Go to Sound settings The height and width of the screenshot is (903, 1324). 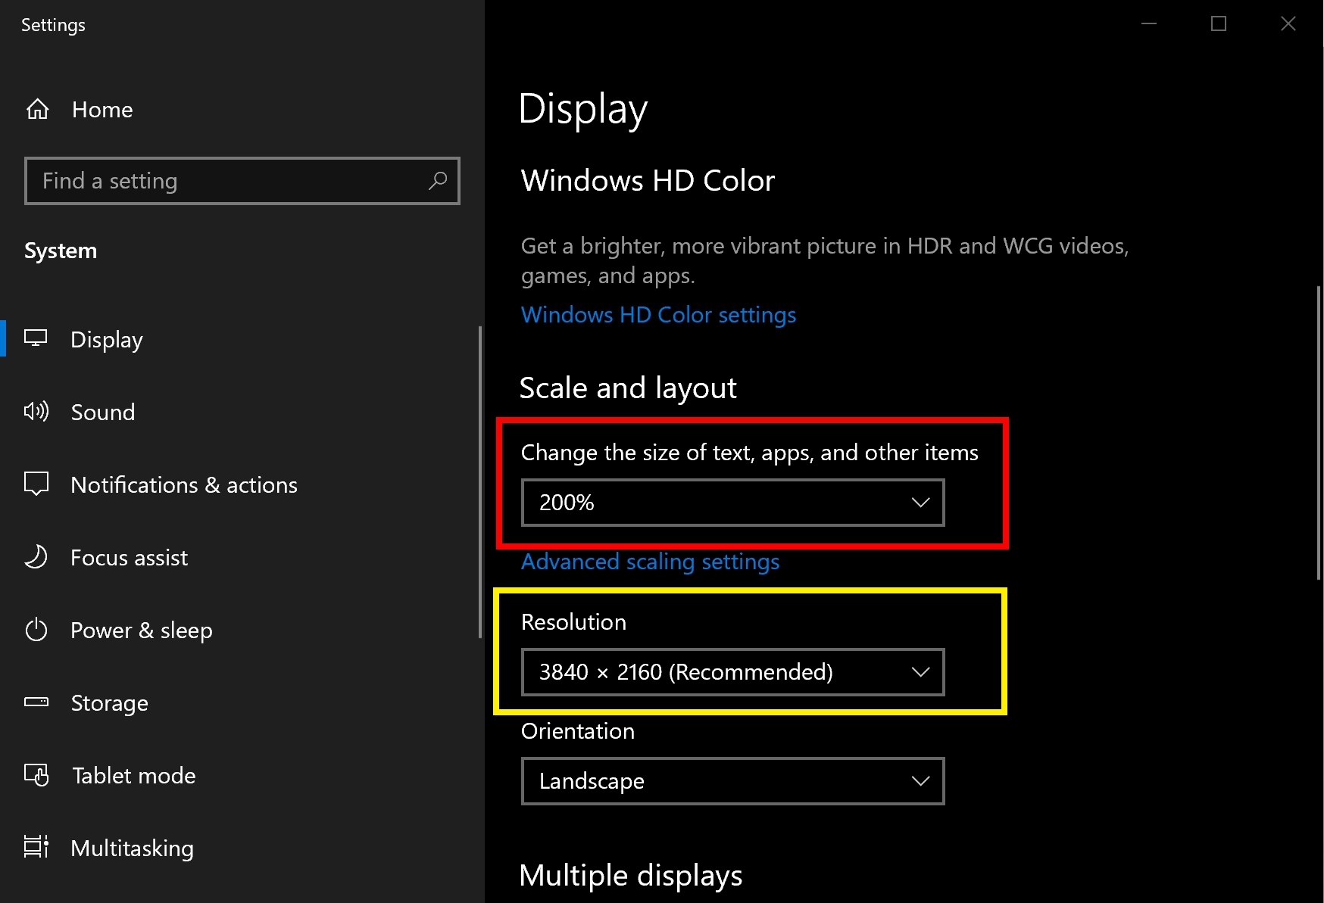242,412
